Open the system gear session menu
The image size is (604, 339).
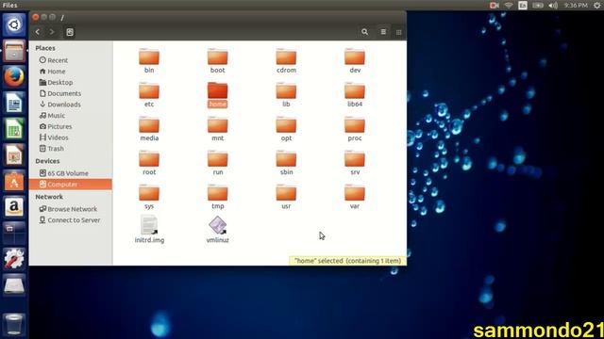coord(597,6)
